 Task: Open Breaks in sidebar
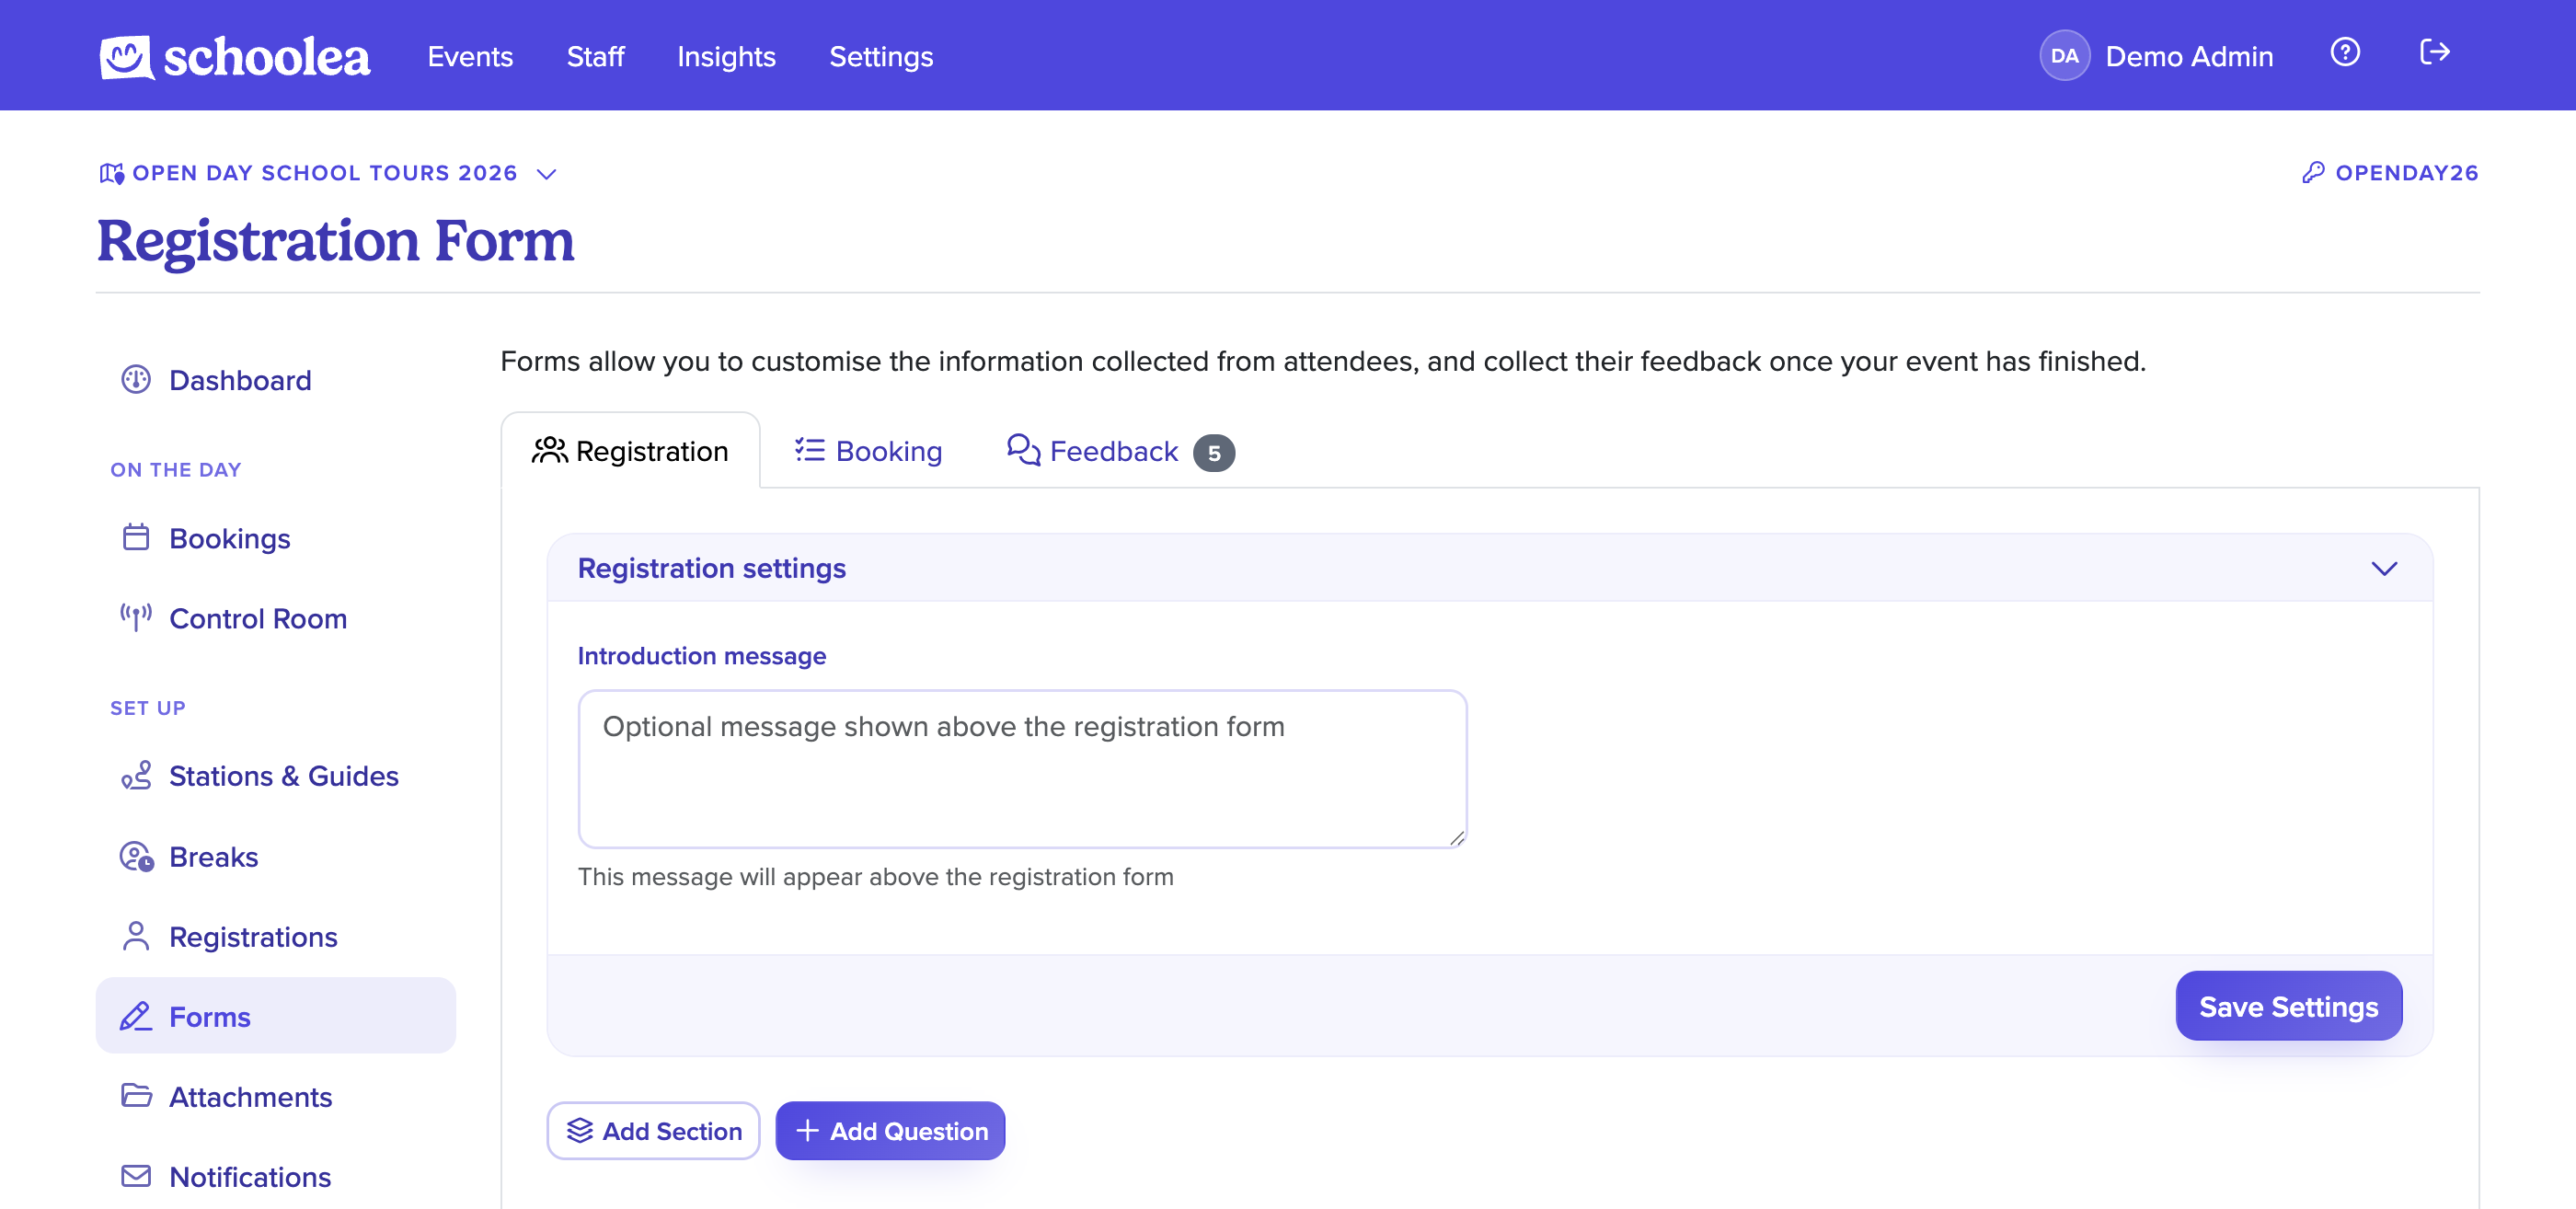coord(276,857)
